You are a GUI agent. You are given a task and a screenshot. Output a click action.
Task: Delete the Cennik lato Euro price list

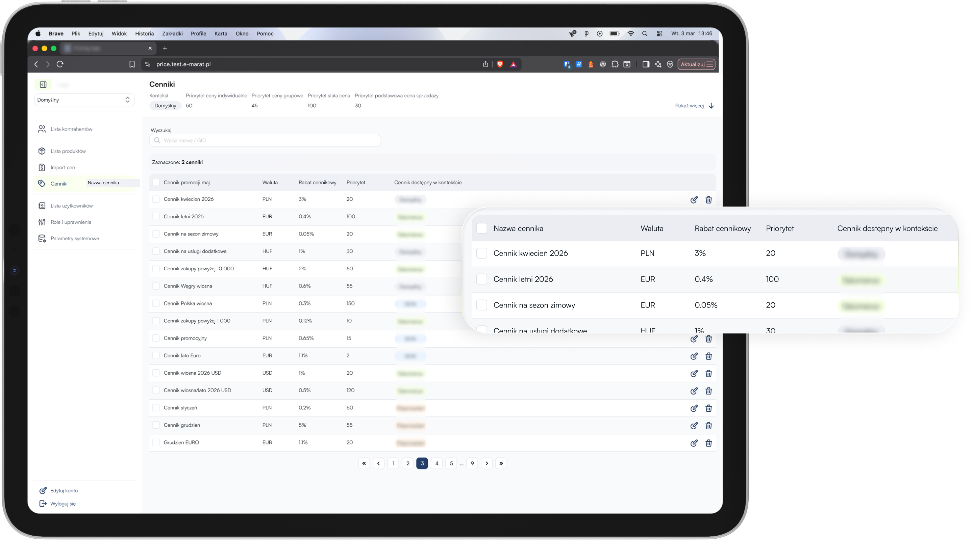click(x=708, y=356)
